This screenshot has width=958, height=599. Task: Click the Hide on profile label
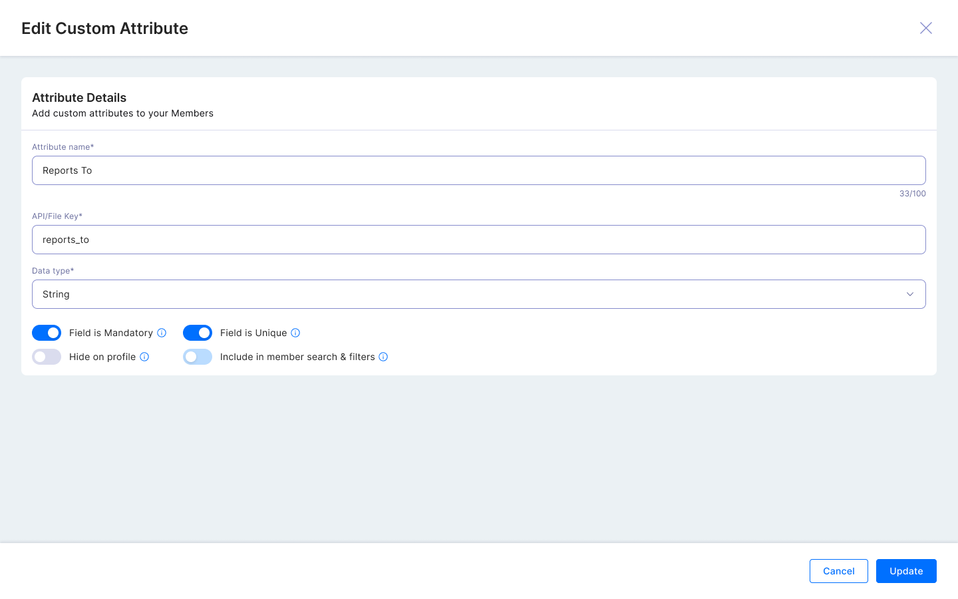(102, 357)
